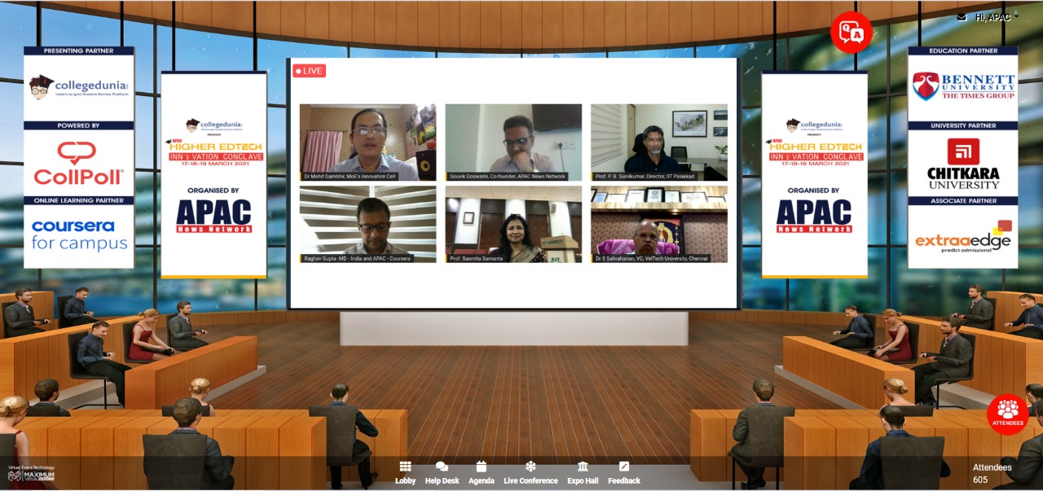The height and width of the screenshot is (491, 1043).
Task: Click the Attendees 605 count text
Action: (992, 473)
